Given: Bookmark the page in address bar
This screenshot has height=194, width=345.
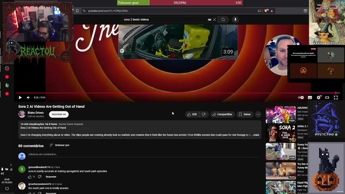Looking at the screenshot, I should click(x=77, y=11).
